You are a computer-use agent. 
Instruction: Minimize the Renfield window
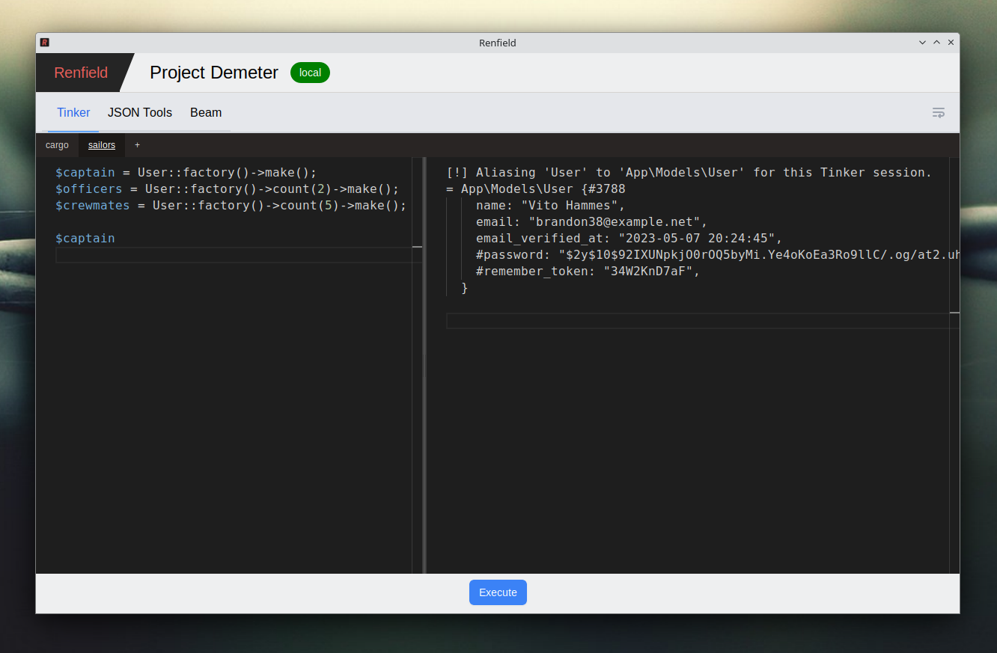(922, 43)
